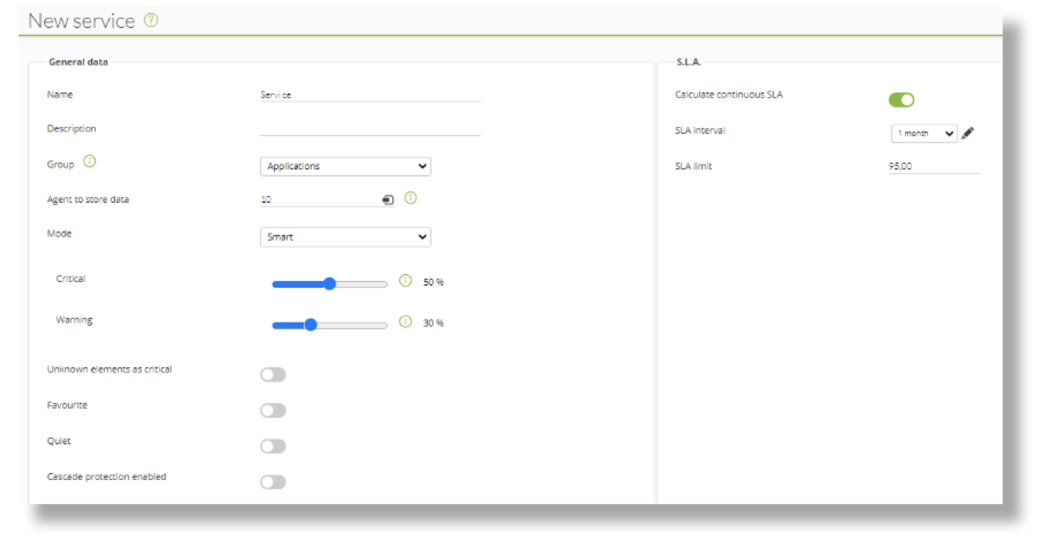Click the 50 % critical value text
Screen dimensions: 1041x550
[433, 282]
